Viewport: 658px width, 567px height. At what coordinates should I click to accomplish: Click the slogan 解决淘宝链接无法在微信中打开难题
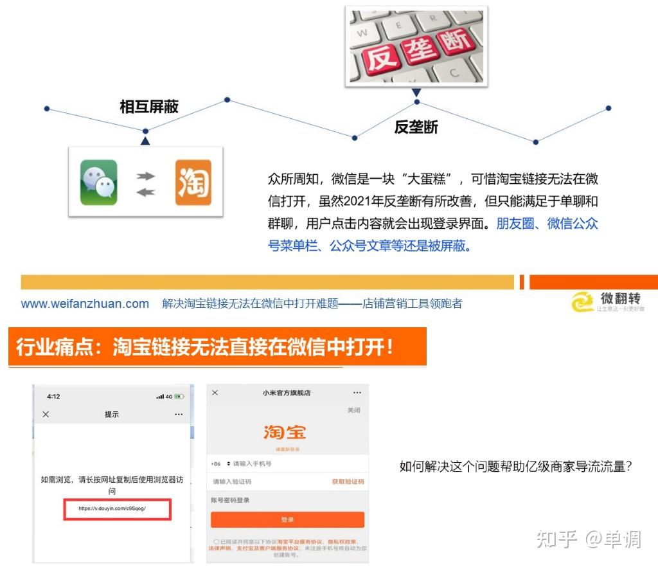[250, 303]
